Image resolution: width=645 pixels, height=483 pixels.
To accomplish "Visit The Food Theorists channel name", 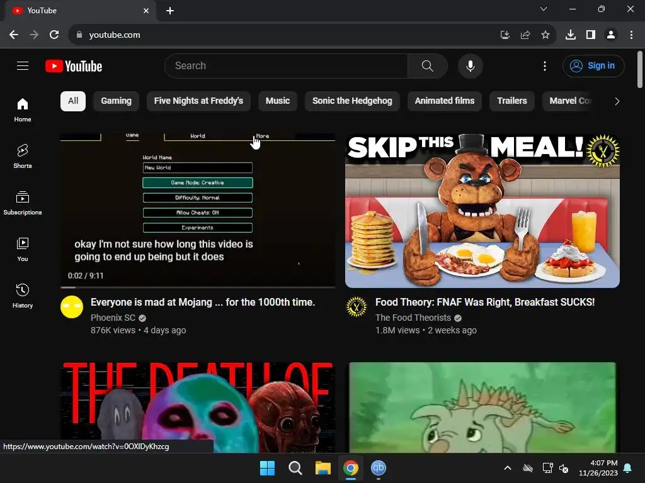I will click(x=413, y=318).
